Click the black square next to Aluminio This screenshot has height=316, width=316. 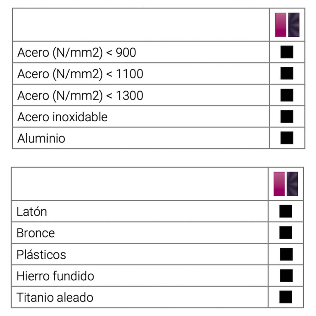[x=287, y=138]
